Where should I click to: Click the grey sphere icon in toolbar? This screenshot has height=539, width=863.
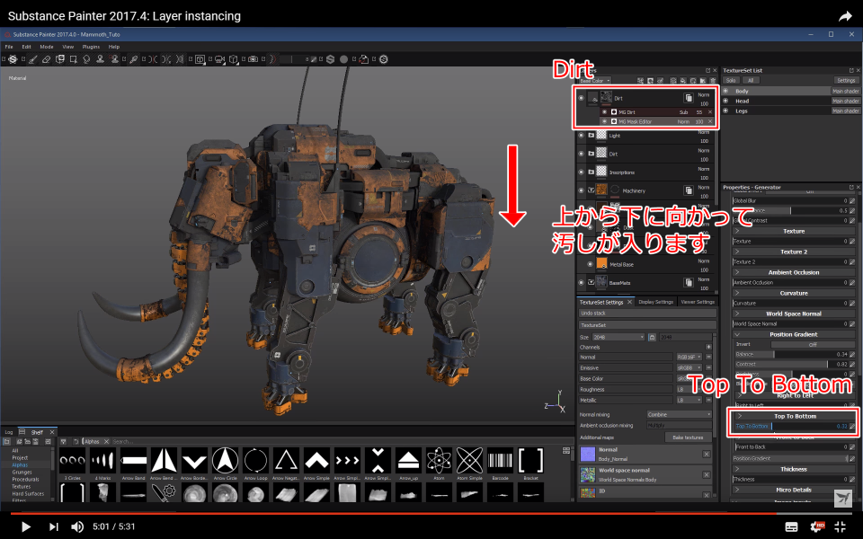[x=344, y=59]
